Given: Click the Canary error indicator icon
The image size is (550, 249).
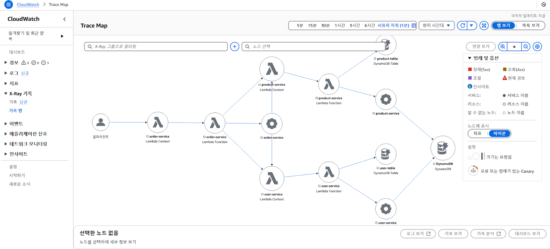Looking at the screenshot, I should pyautogui.click(x=473, y=171).
